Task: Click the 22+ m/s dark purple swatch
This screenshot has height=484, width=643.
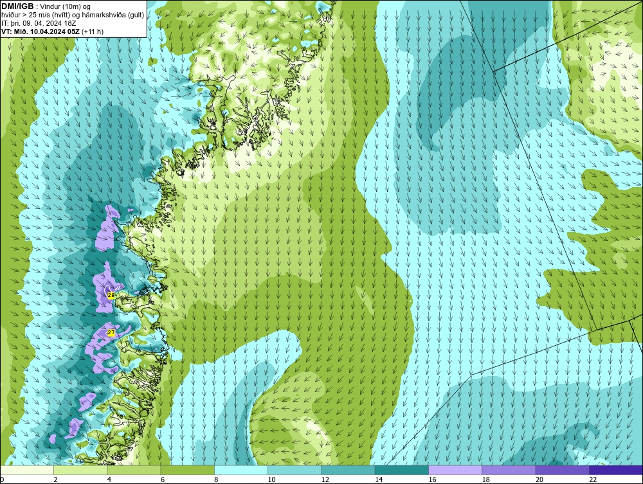Action: click(x=616, y=470)
